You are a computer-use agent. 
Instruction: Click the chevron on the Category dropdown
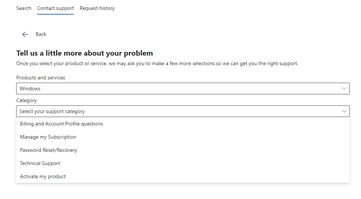pos(344,111)
